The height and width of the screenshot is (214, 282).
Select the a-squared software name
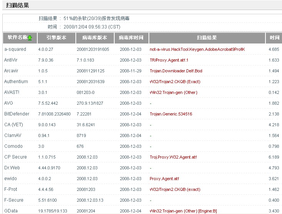point(15,49)
